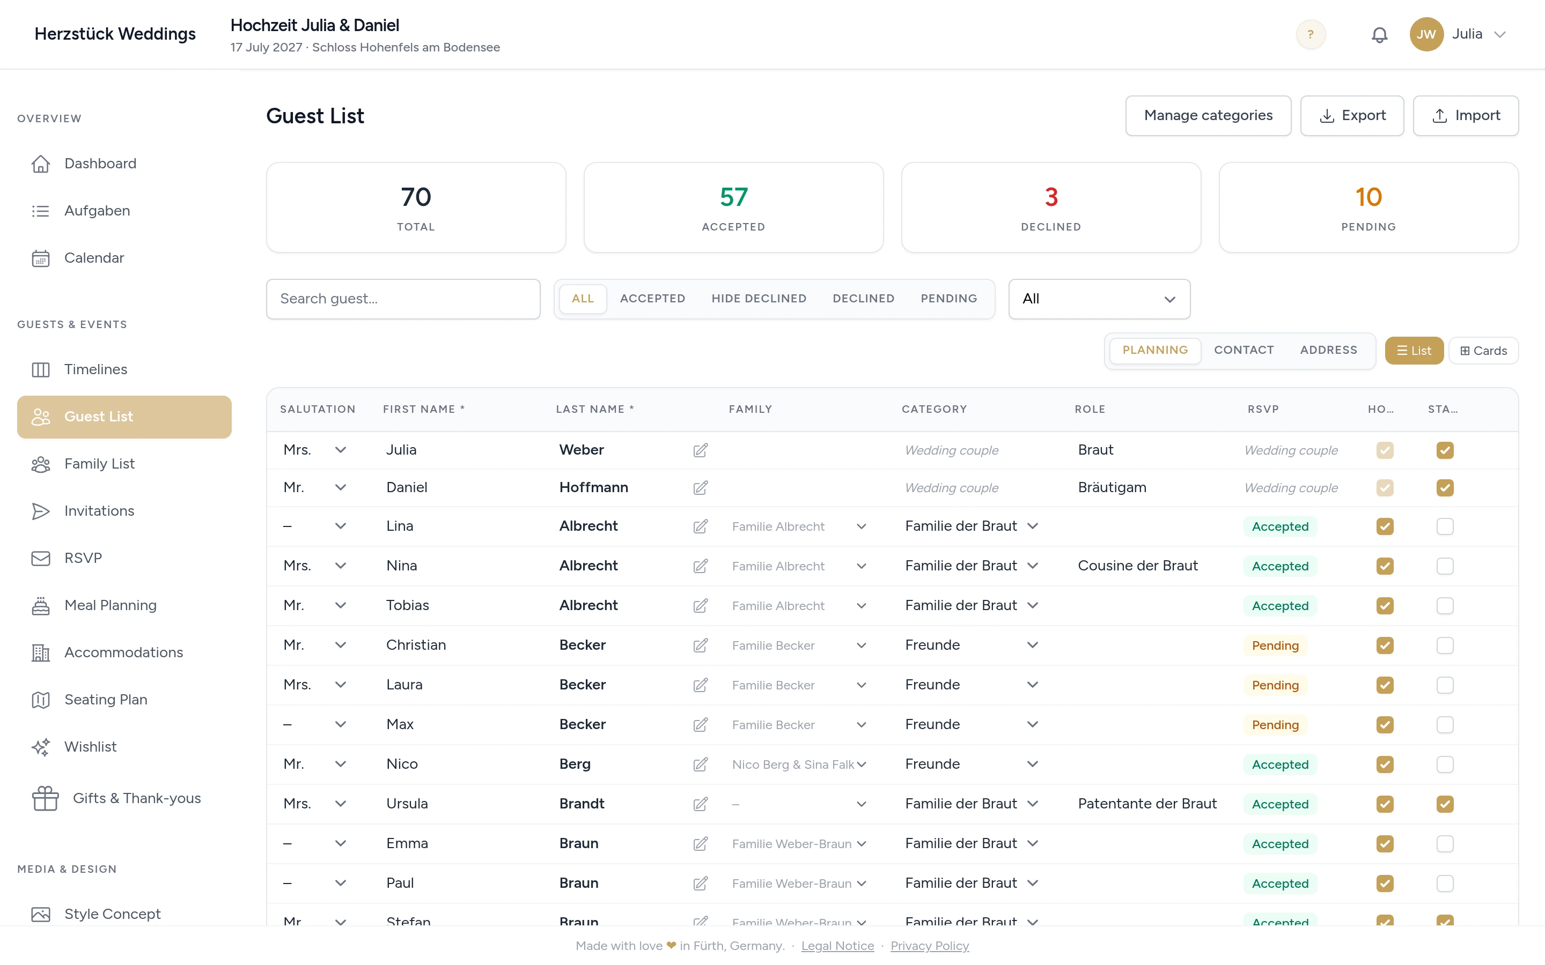This screenshot has height=965, width=1545.
Task: Click the Pending RSVP badge for Max Becker
Action: (x=1275, y=725)
